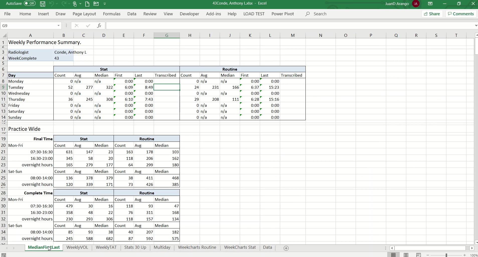Click the zoom in plus button
This screenshot has width=478, height=257.
coord(465,255)
